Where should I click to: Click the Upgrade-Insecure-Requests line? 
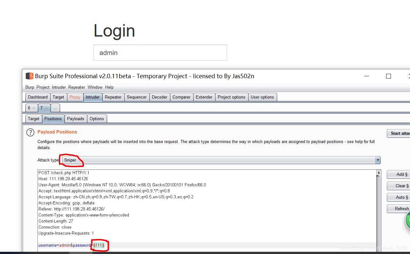(66, 233)
